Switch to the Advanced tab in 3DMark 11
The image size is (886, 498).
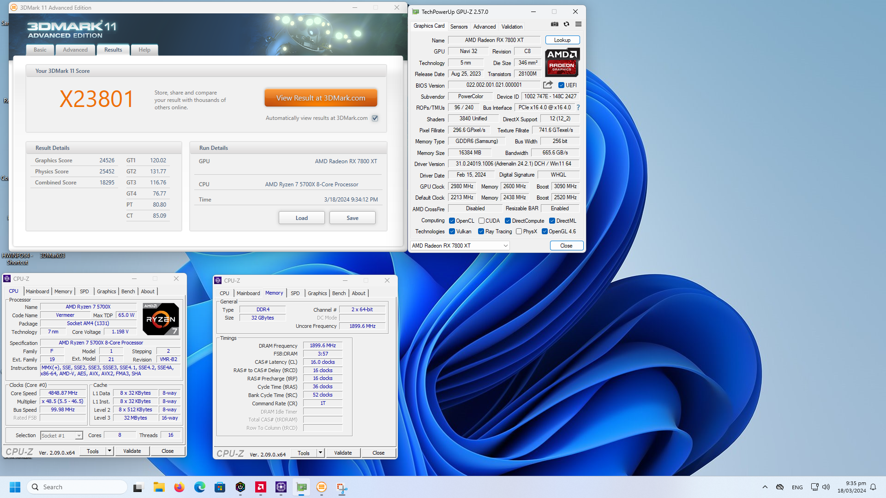[75, 50]
